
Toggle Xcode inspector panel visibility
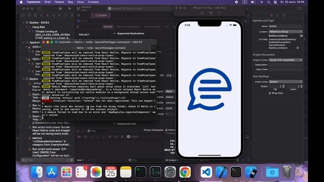(299, 9)
